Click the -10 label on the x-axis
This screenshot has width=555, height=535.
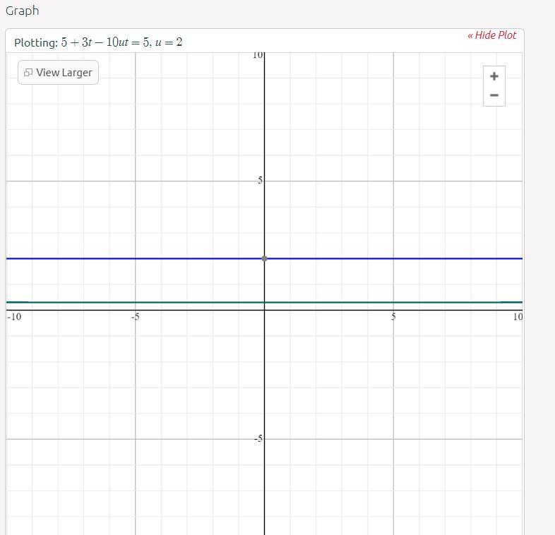[x=14, y=317]
